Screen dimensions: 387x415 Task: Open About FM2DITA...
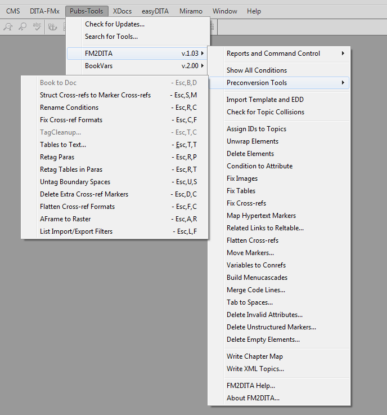pyautogui.click(x=279, y=398)
